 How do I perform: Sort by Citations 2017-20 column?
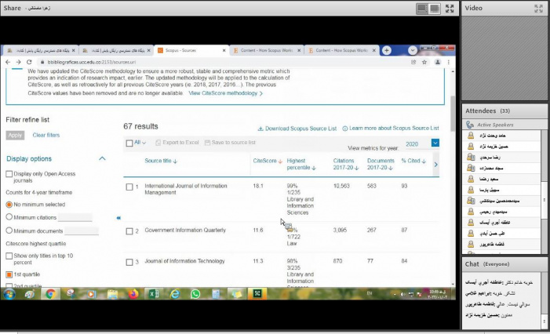click(346, 164)
